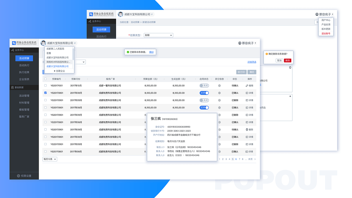Open the 权限设置 gear icon at sidebar bottom
Viewport: 352px width, 198px height.
19,176
